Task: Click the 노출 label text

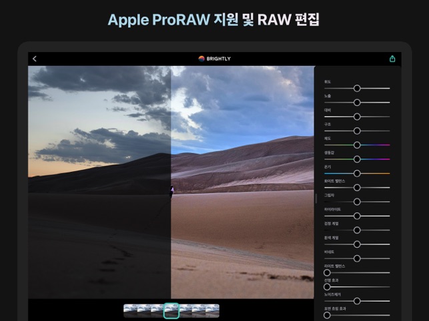Action: 328,96
